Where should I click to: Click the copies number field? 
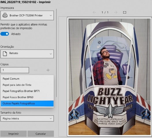coord(15,70)
